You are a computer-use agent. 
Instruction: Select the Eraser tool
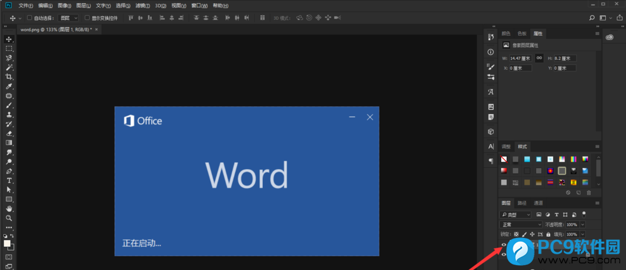pyautogui.click(x=8, y=133)
